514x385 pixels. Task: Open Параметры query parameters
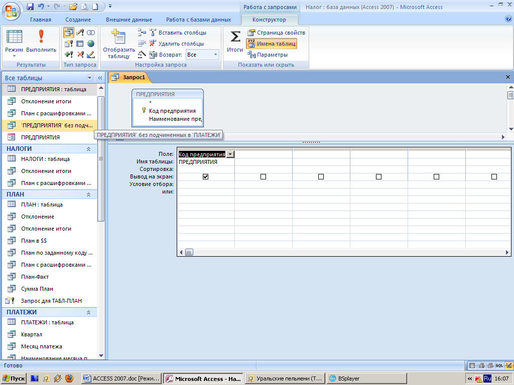268,55
